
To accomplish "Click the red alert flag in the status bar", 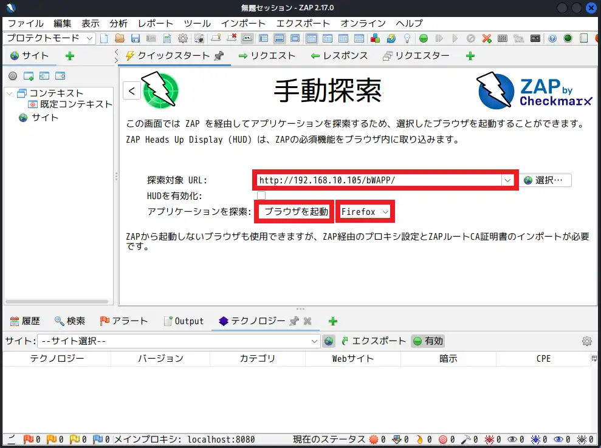I will click(x=29, y=439).
